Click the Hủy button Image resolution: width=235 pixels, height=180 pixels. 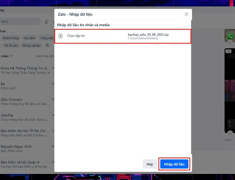coord(150,164)
